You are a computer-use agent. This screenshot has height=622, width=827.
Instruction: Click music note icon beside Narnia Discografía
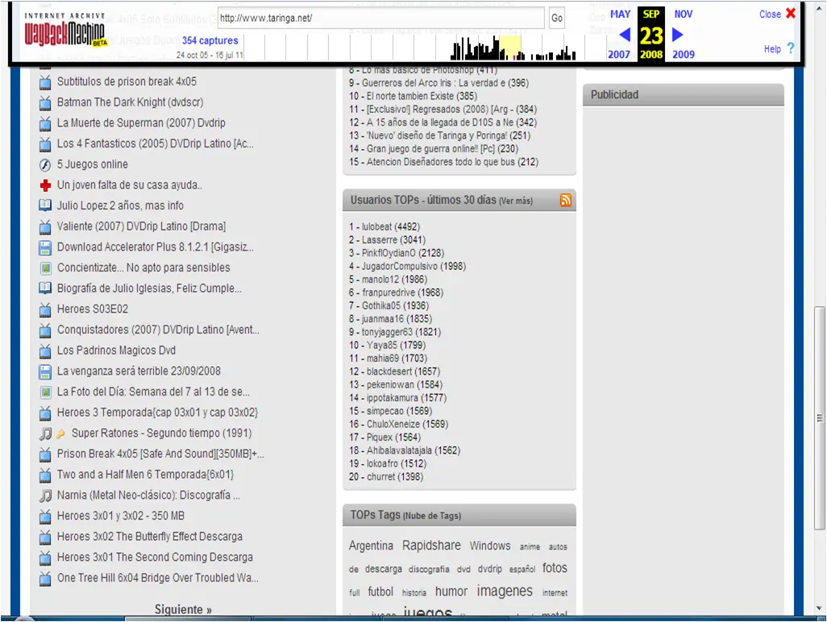point(46,496)
